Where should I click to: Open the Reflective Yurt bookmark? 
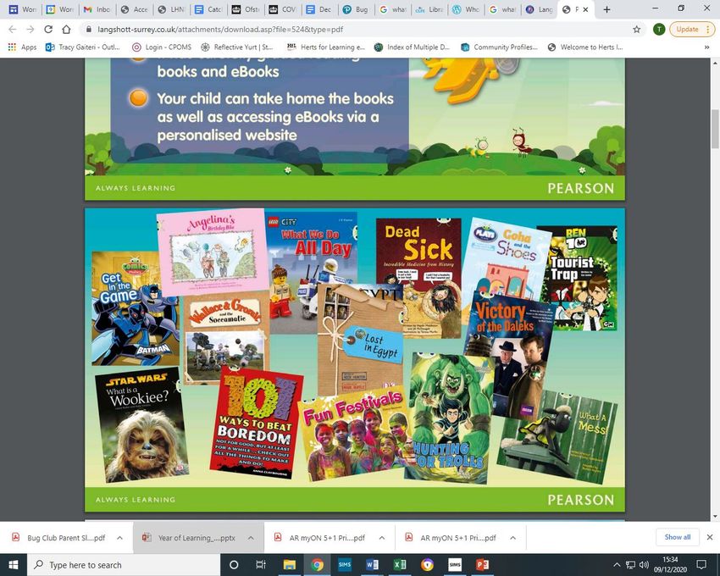point(237,47)
